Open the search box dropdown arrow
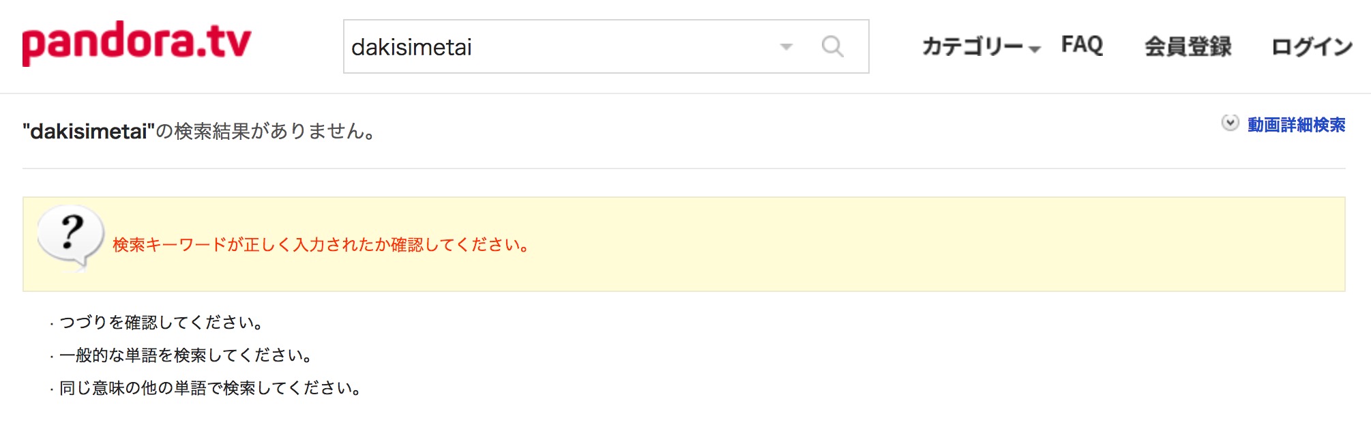 coord(786,47)
